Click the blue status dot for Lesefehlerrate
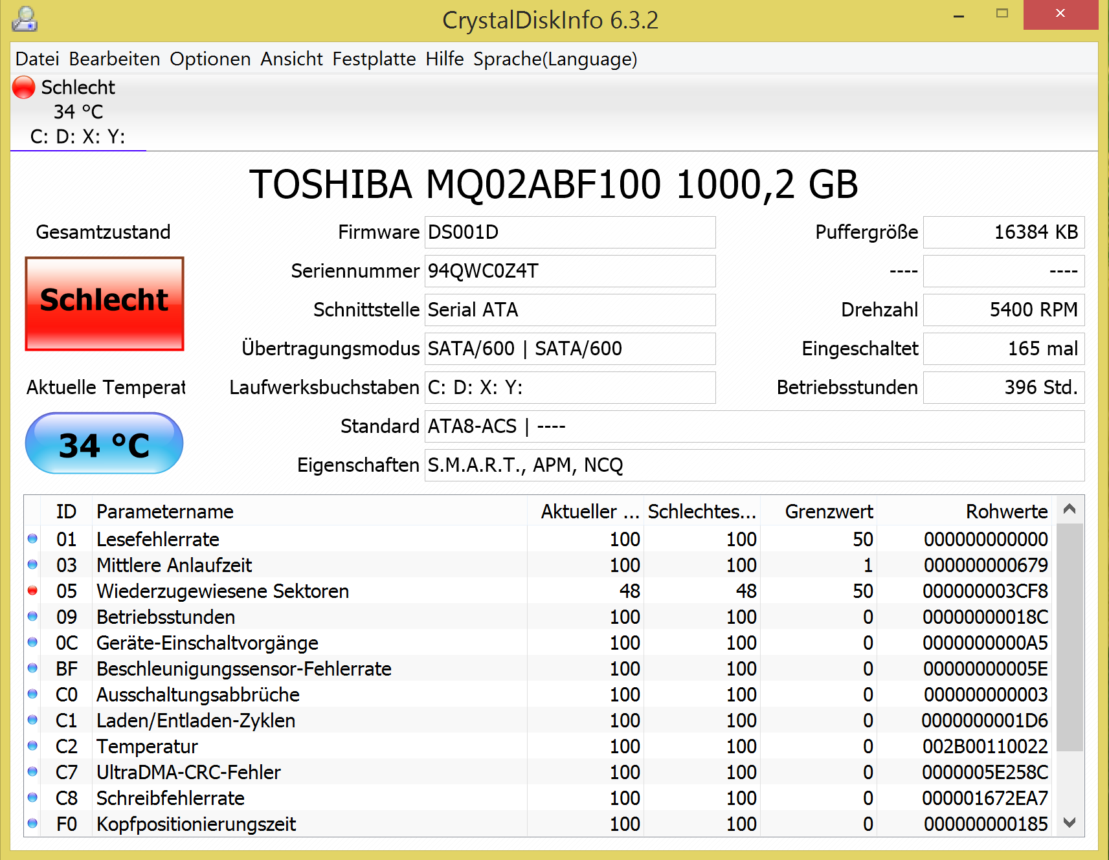The height and width of the screenshot is (860, 1109). (32, 538)
